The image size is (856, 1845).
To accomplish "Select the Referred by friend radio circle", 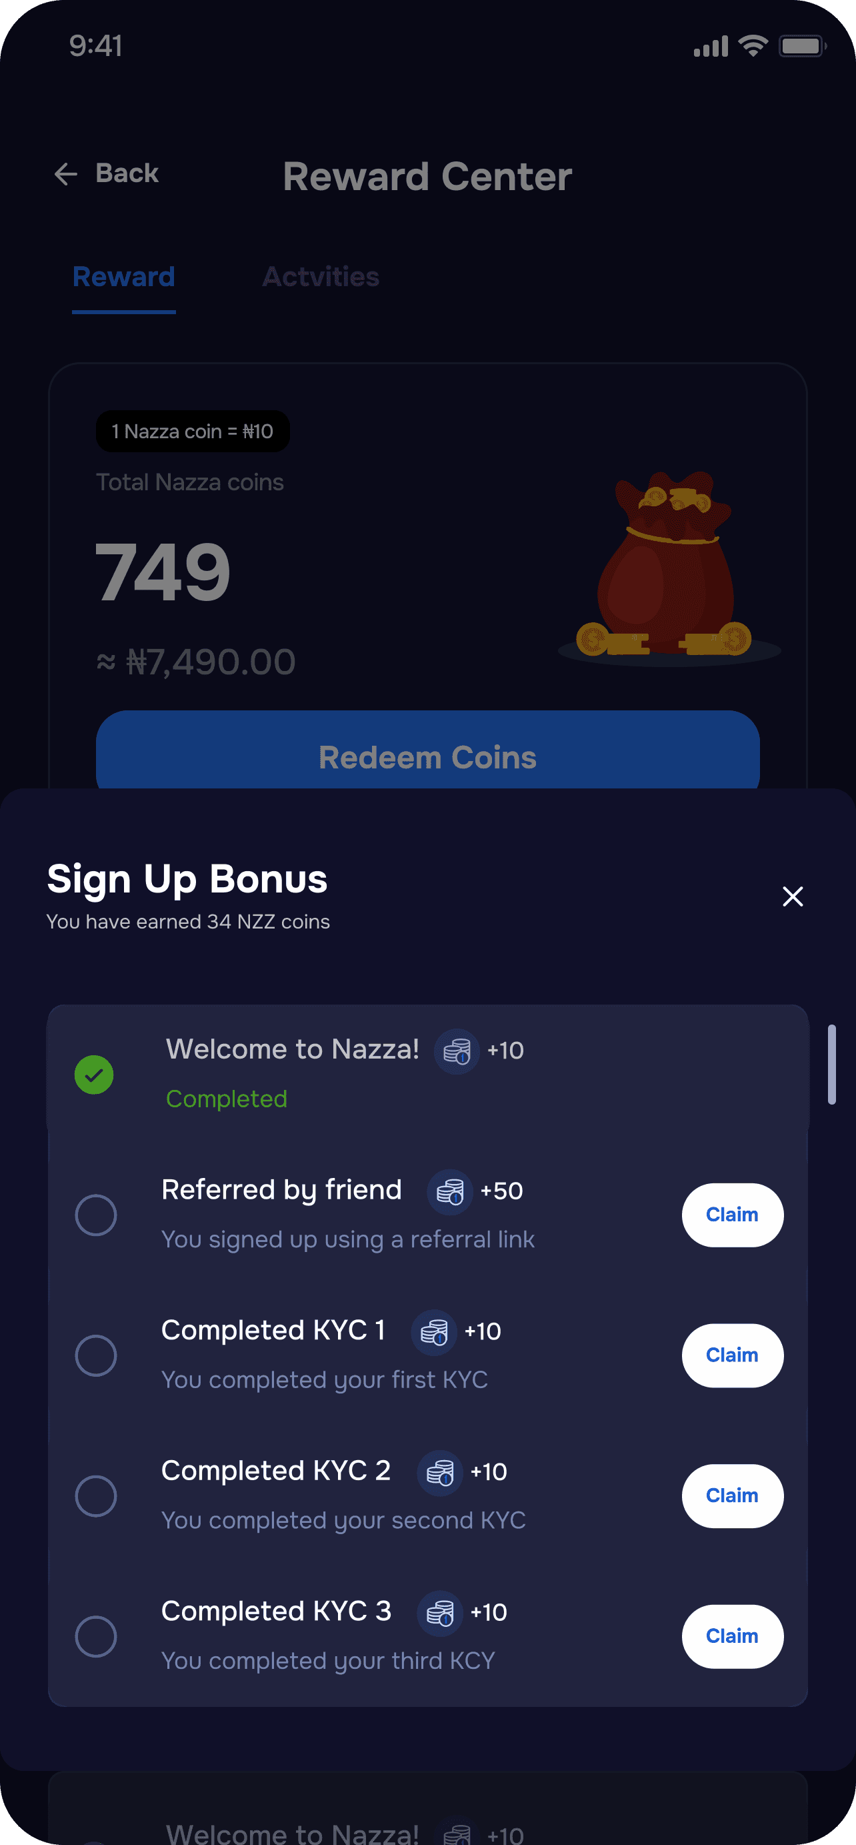I will (x=96, y=1215).
